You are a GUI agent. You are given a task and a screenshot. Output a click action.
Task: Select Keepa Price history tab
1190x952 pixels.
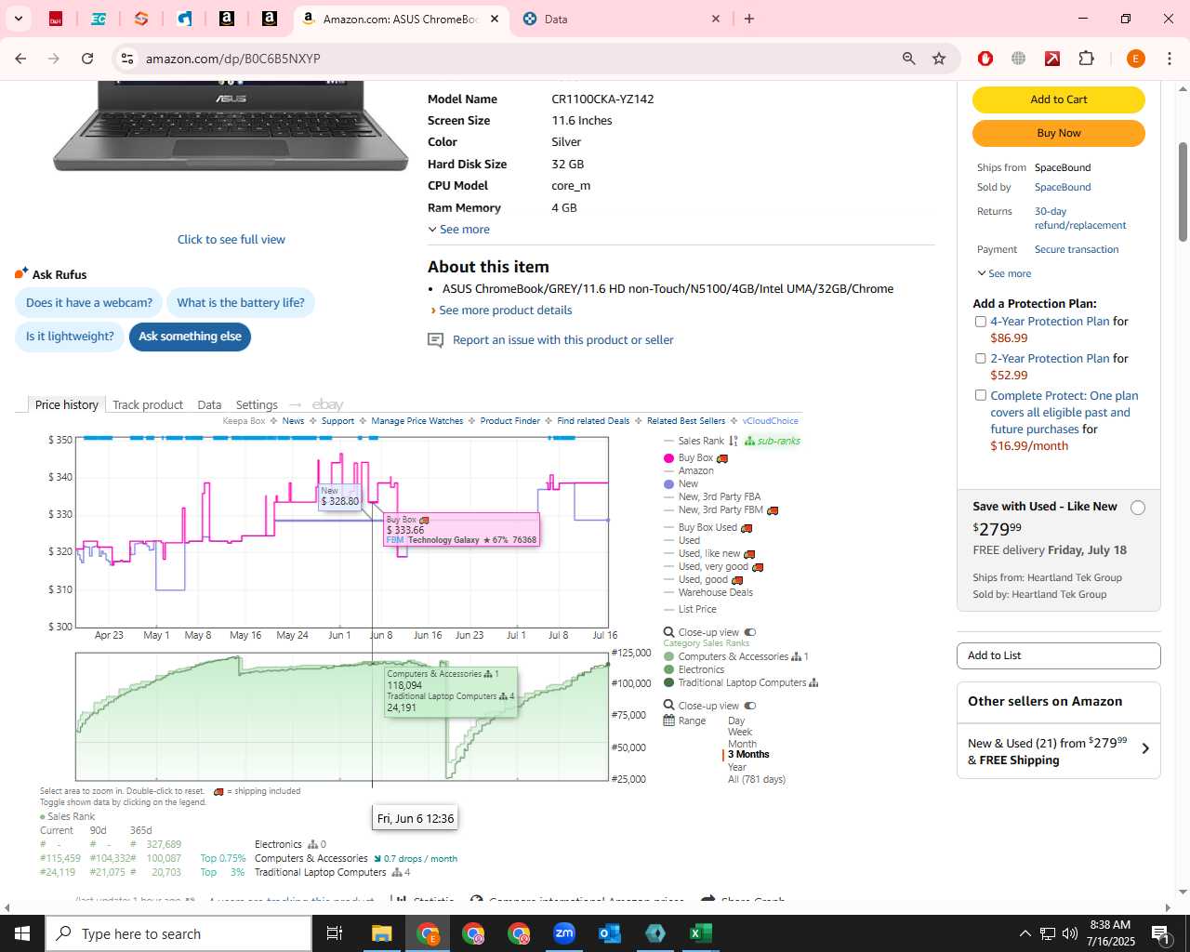(66, 404)
